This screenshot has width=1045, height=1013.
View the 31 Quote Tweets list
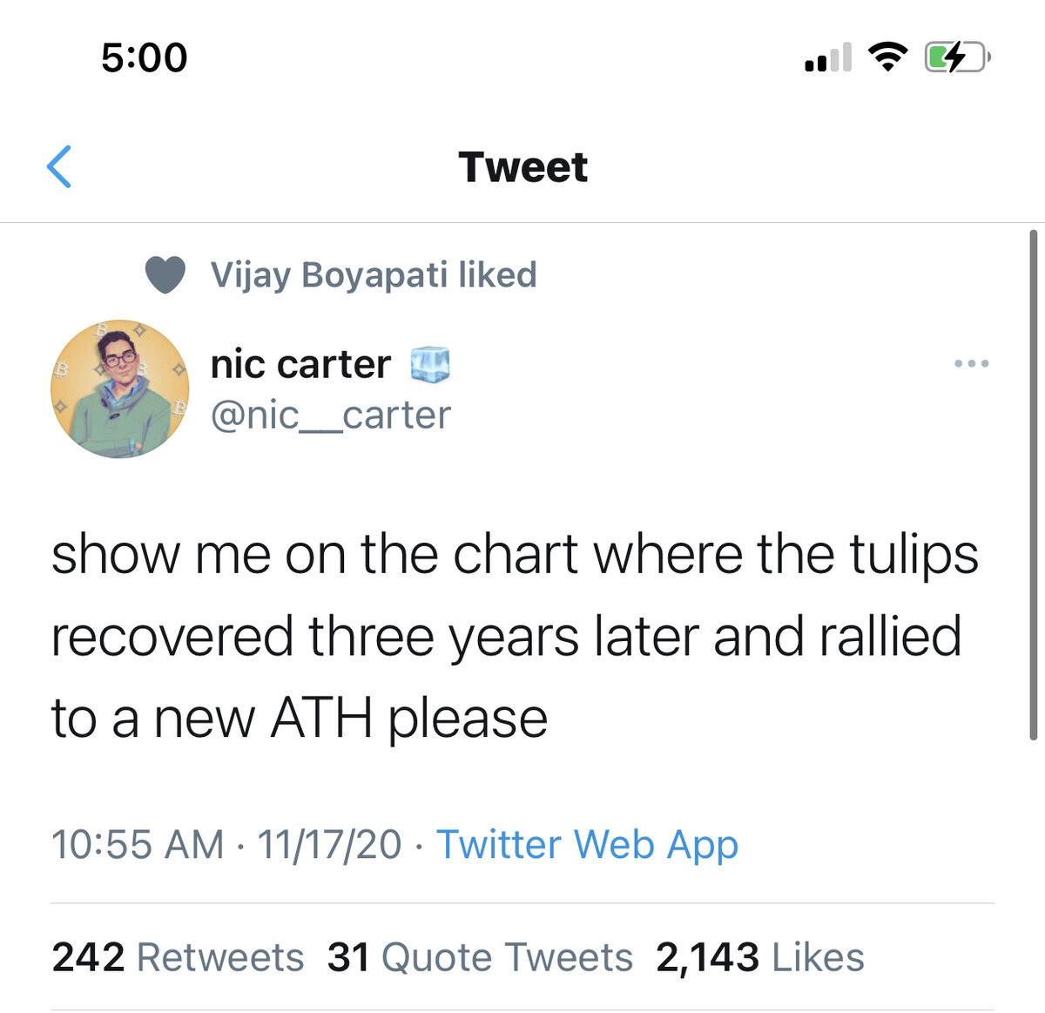(x=480, y=957)
